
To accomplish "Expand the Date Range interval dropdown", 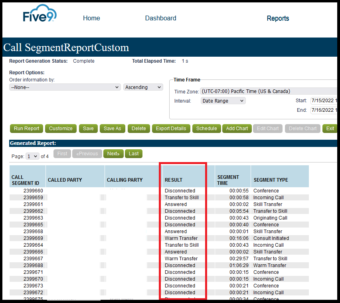I will click(x=223, y=101).
